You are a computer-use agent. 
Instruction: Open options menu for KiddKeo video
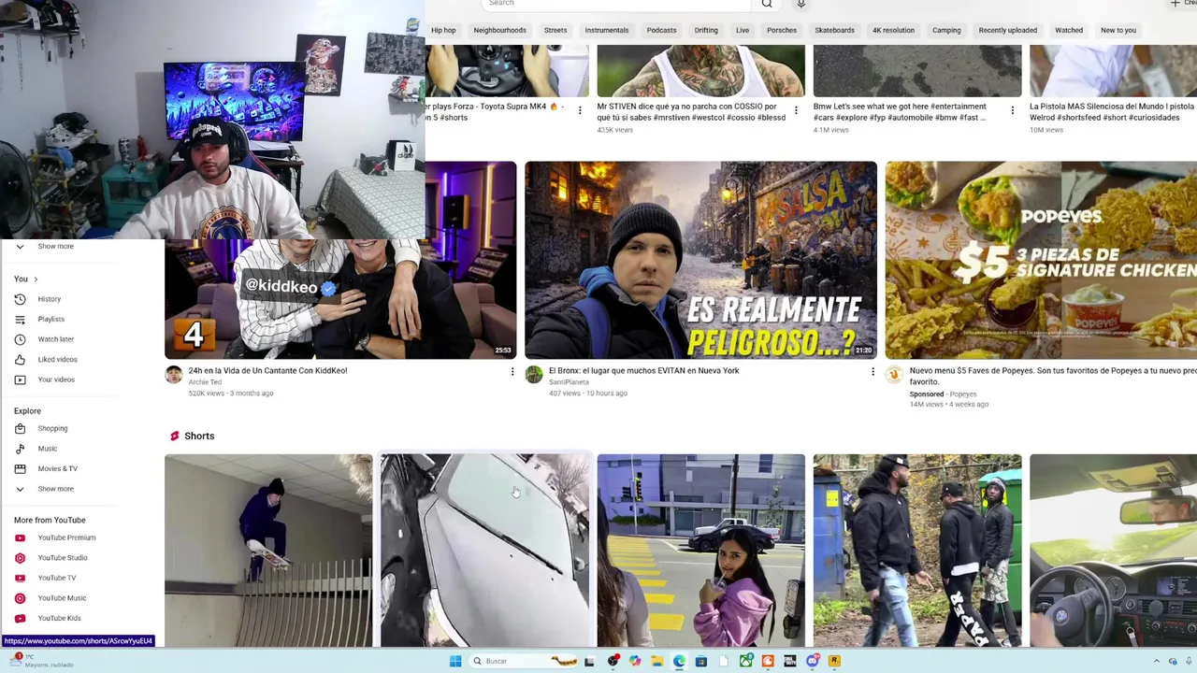pos(512,372)
